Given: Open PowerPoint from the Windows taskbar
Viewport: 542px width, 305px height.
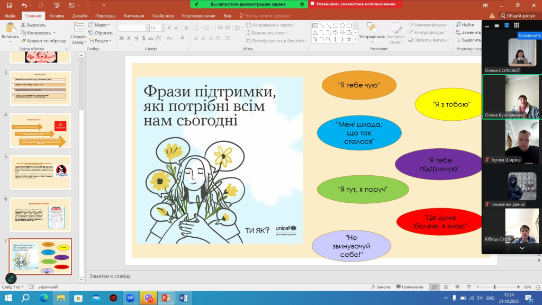Looking at the screenshot, I should [166, 298].
